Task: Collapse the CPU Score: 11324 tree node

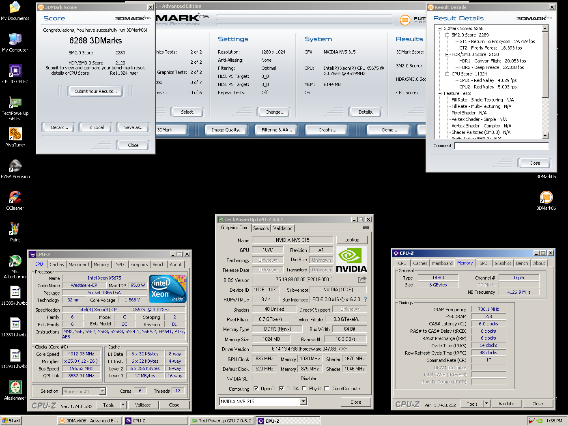Action: [447, 74]
